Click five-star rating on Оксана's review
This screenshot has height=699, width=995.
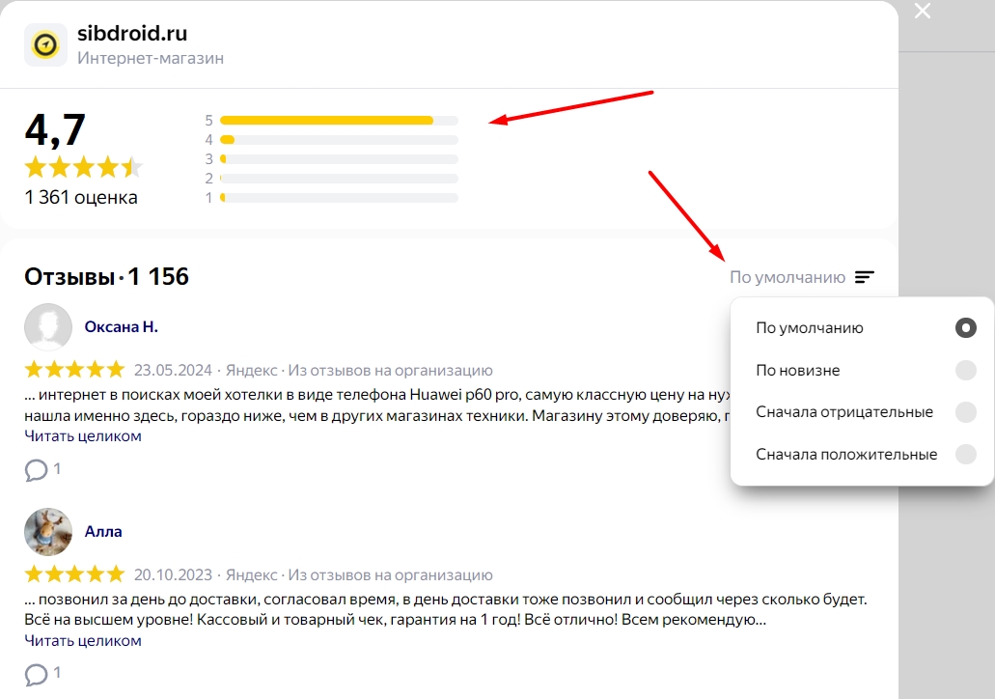[x=74, y=370]
